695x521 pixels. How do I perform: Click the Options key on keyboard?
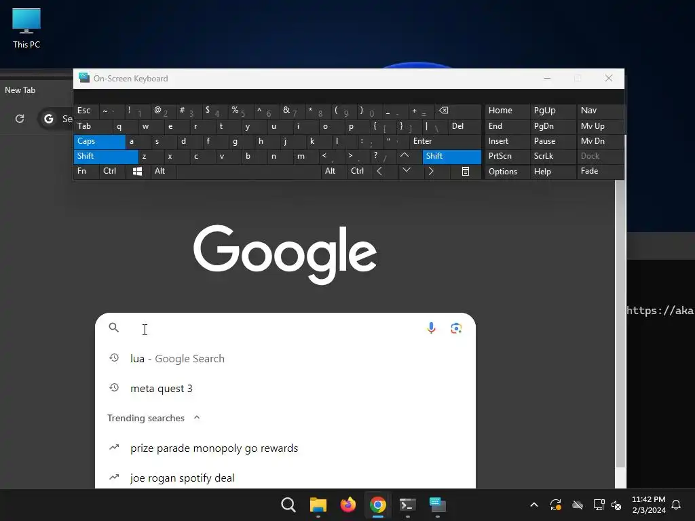coord(507,172)
